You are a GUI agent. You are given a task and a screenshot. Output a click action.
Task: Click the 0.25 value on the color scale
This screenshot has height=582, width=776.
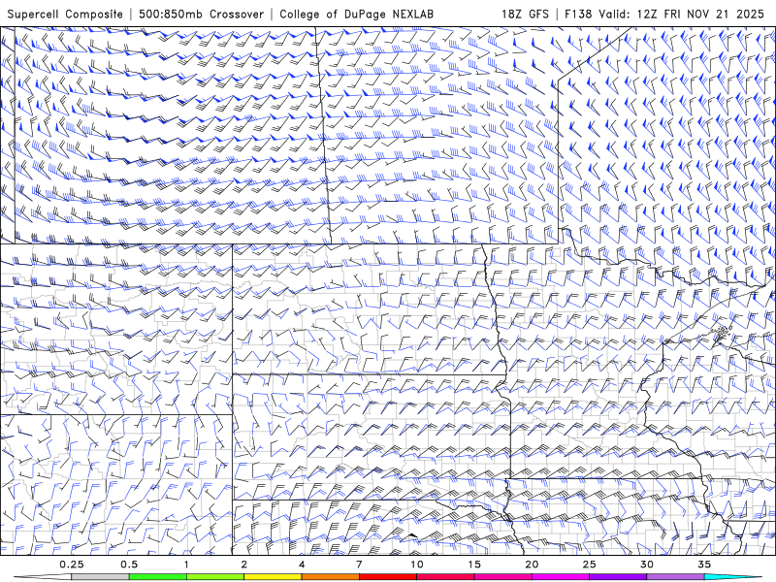(72, 565)
